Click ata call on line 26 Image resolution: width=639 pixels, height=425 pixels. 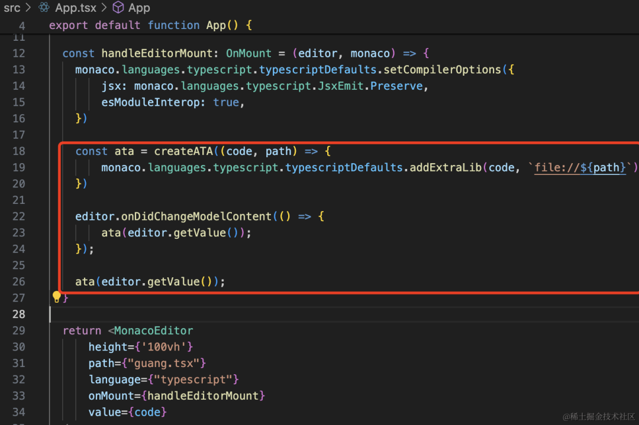pos(85,282)
